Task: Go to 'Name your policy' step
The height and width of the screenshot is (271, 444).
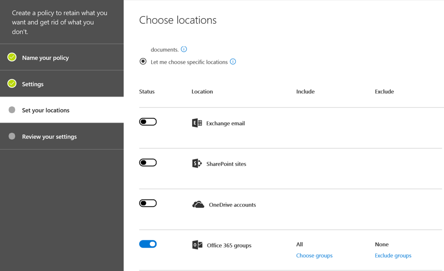Action: (x=46, y=58)
